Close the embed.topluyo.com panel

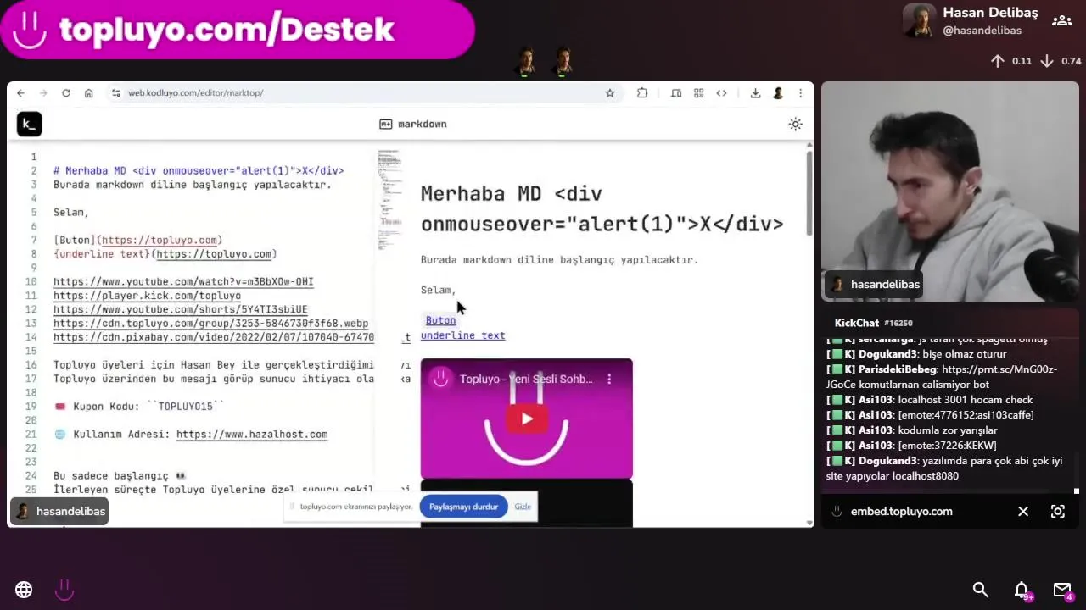click(1023, 512)
